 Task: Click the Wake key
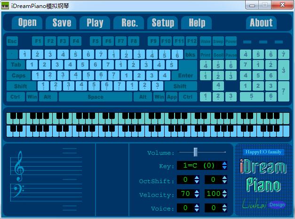(x=205, y=41)
